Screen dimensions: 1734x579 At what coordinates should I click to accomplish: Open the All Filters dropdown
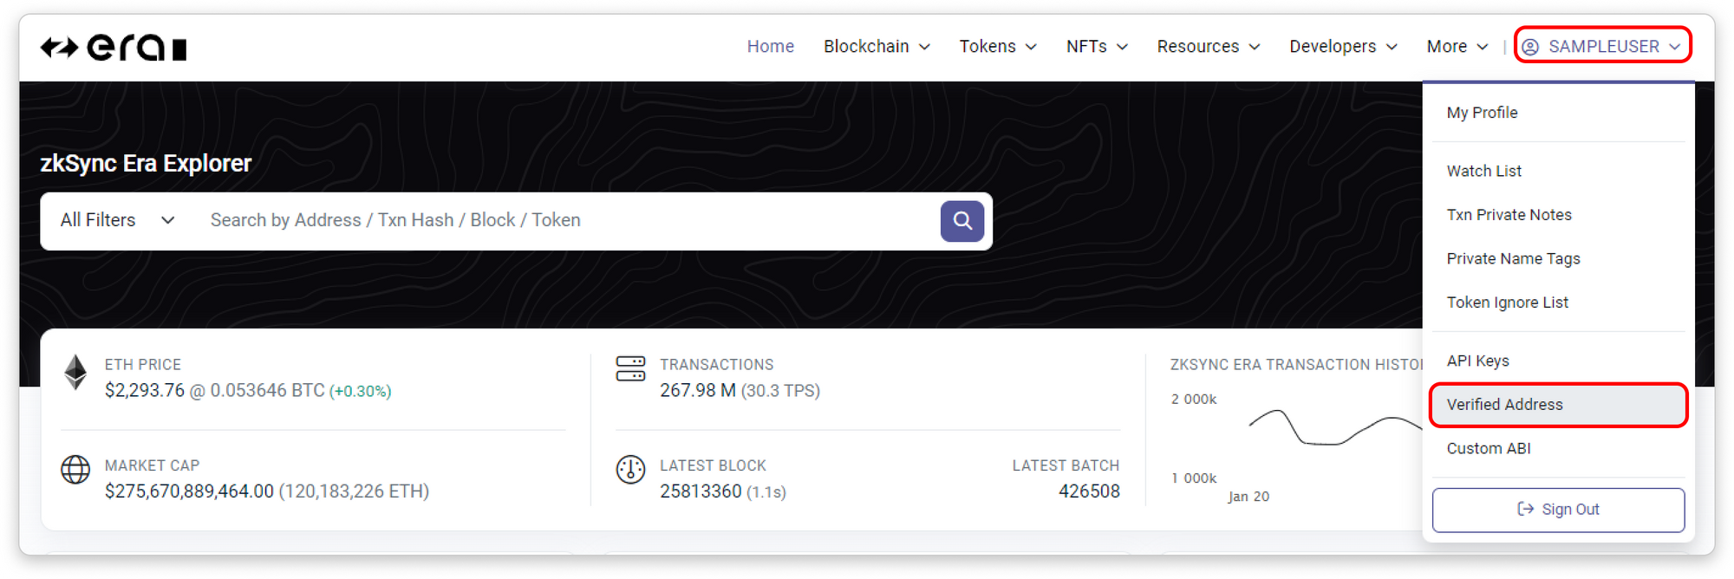117,221
